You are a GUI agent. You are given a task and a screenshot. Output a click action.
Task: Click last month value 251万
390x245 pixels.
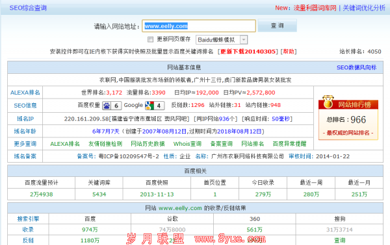359,194
